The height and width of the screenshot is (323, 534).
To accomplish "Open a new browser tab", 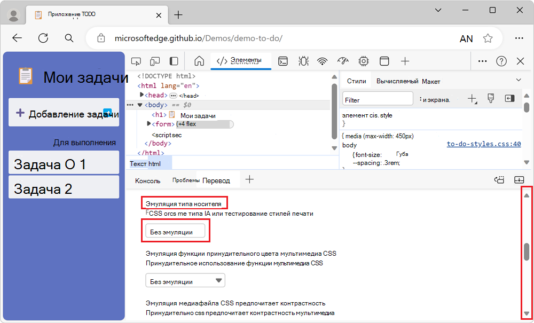I will [178, 14].
